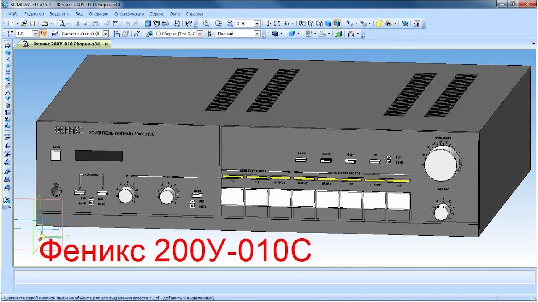
Task: Activate the Pan view cross-arrows tool
Action: [x=268, y=23]
